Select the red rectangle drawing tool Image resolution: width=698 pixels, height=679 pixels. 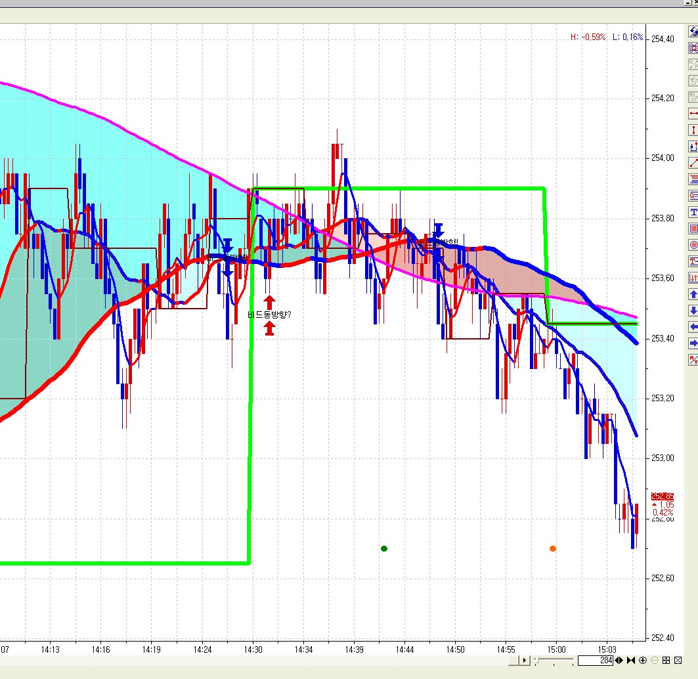coord(693,229)
